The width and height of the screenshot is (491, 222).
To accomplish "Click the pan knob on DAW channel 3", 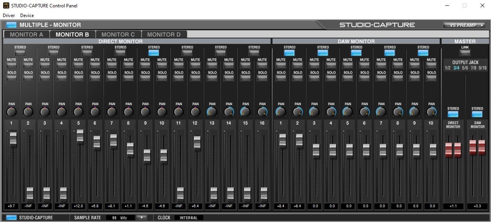I will pyautogui.click(x=314, y=112).
